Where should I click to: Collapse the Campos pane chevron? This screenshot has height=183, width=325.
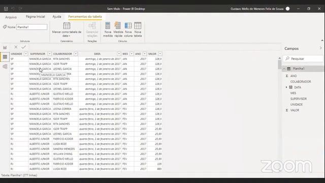320,48
